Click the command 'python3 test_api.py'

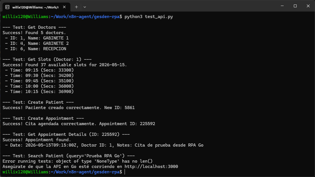point(149,17)
